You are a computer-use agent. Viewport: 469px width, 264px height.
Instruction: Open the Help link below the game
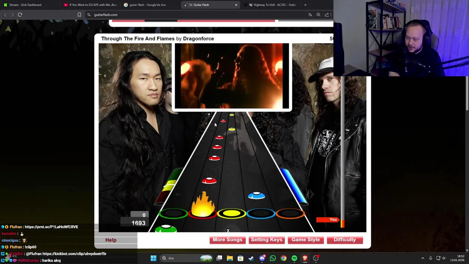point(111,240)
